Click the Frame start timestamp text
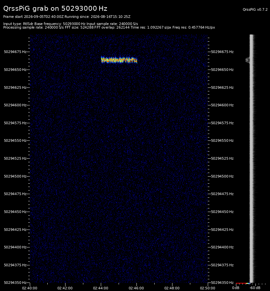The image size is (270, 291). pos(33,17)
